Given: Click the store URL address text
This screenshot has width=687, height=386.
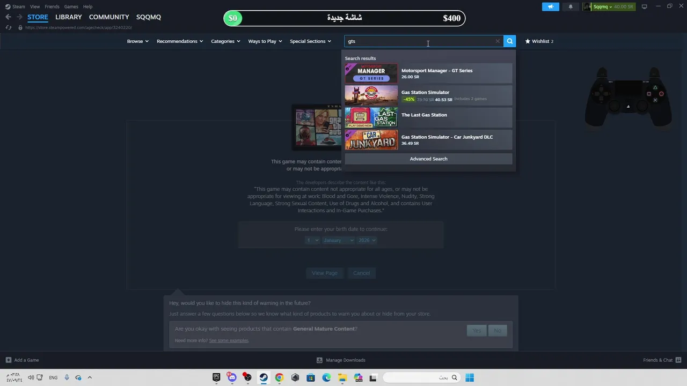Looking at the screenshot, I should [78, 27].
